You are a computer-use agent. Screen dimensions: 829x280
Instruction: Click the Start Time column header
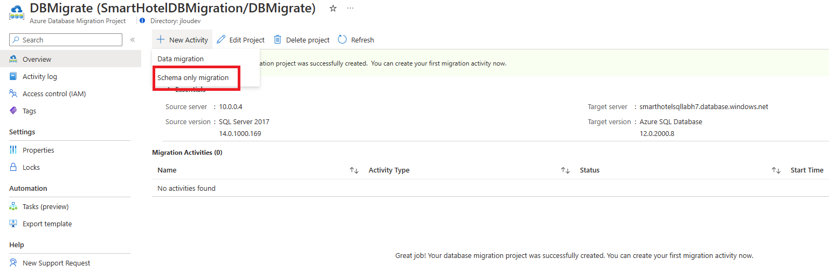tap(807, 170)
